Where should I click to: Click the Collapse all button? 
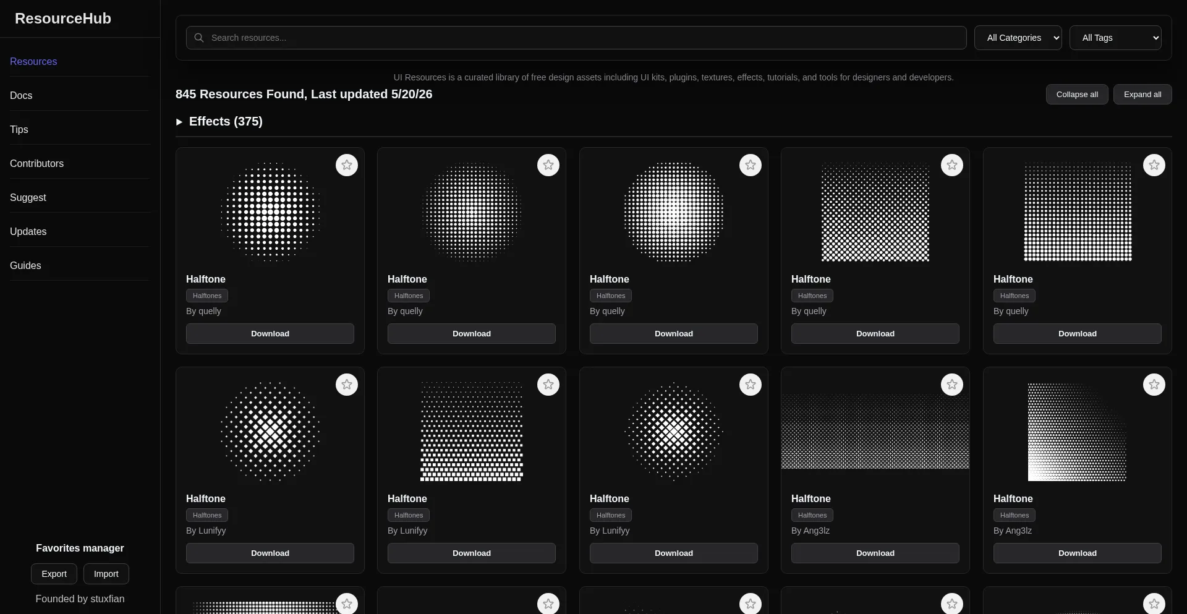[x=1077, y=95]
